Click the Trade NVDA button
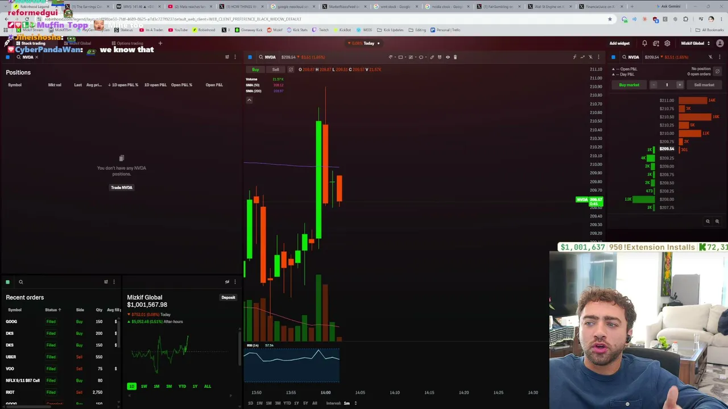 121,187
